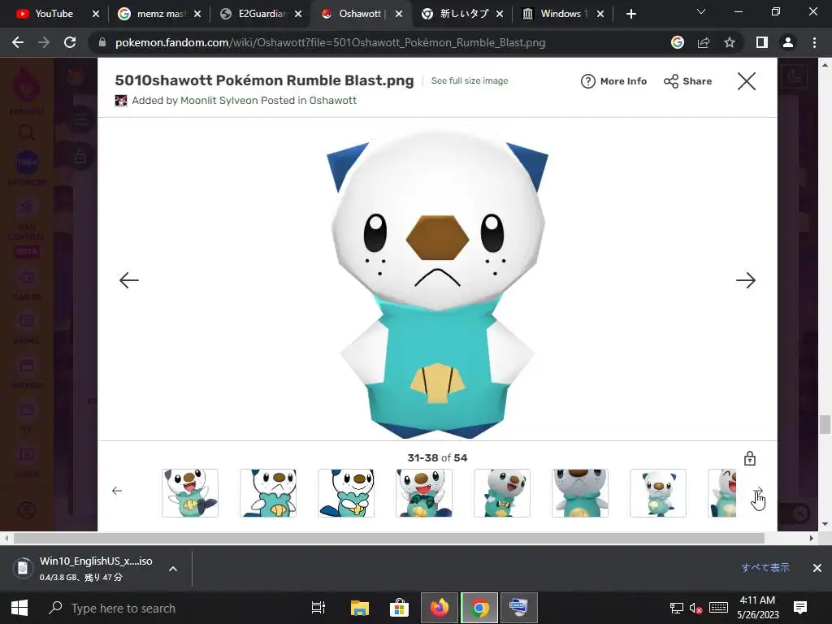Close the E2Guardian tab
Image resolution: width=832 pixels, height=624 pixels.
(x=298, y=14)
